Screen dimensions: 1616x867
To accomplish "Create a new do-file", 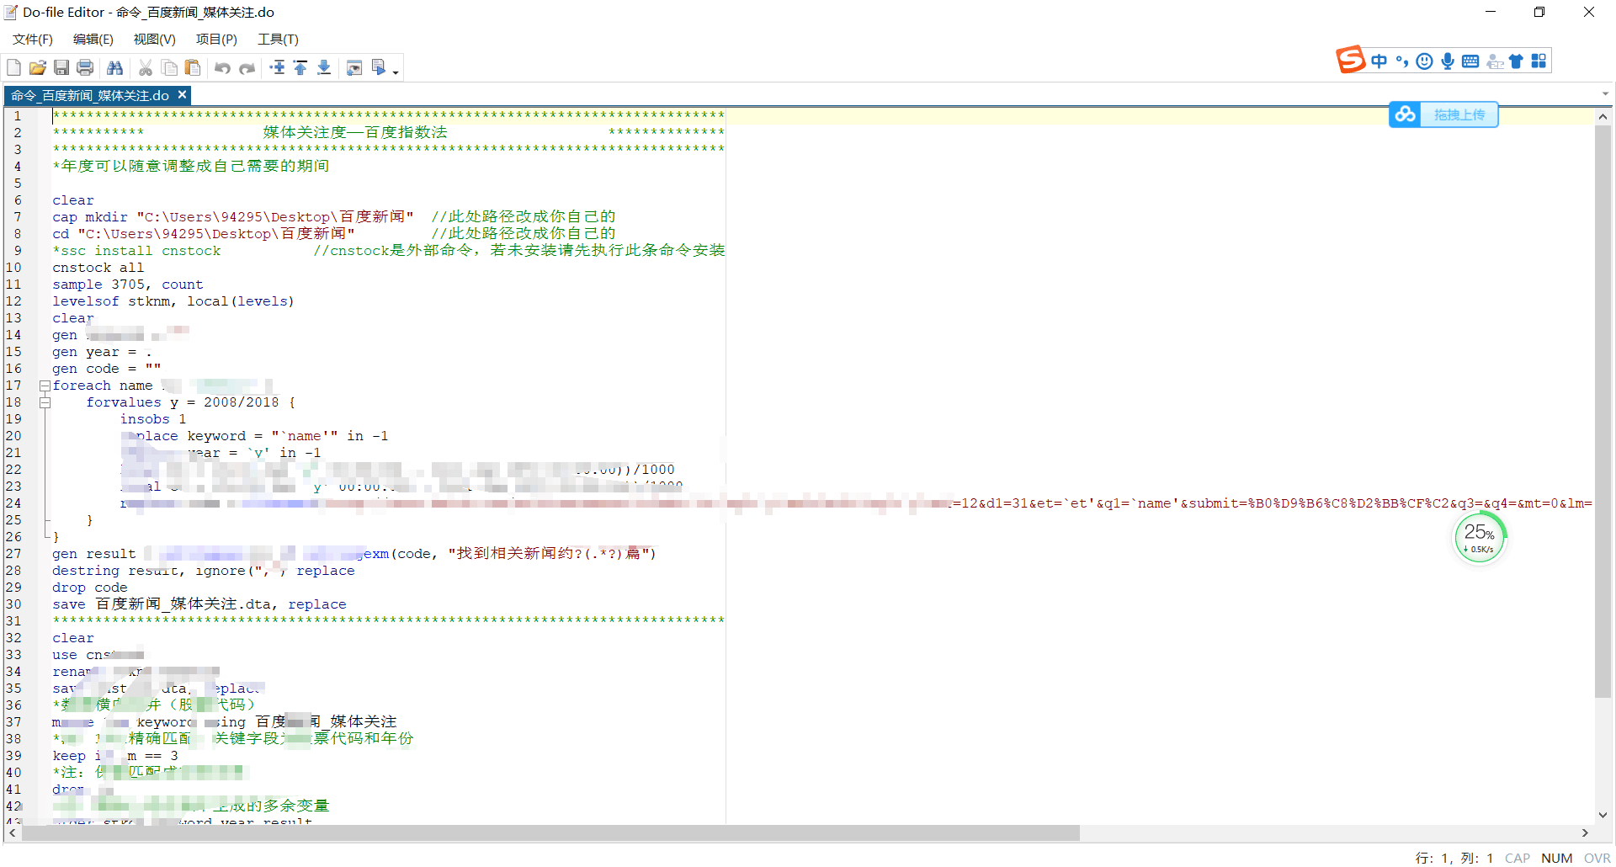I will tap(13, 67).
